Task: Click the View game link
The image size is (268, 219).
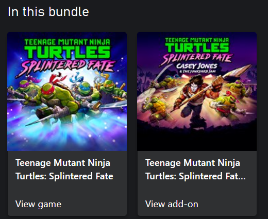Action: pos(38,204)
